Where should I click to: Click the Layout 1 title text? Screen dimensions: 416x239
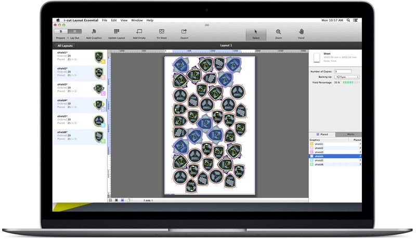tap(226, 45)
